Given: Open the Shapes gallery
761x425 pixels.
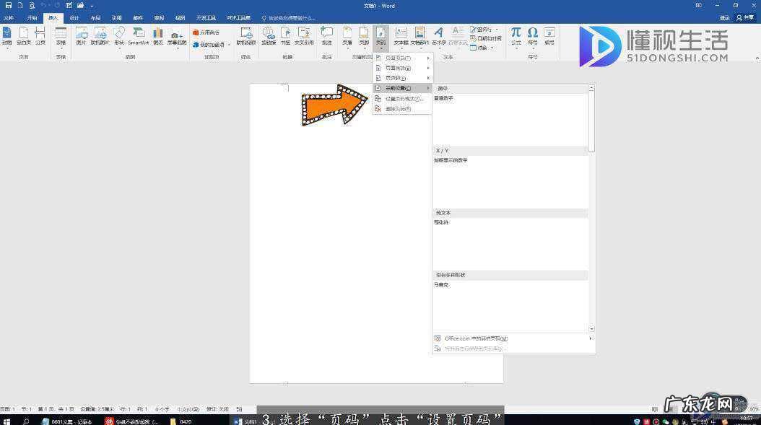Looking at the screenshot, I should point(119,36).
